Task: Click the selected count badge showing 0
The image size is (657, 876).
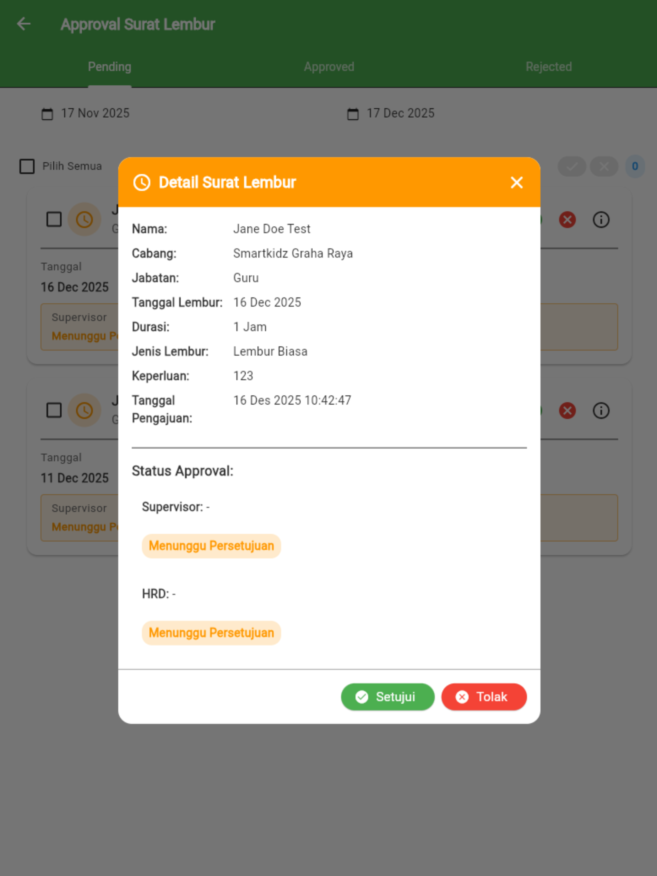Action: click(x=635, y=166)
